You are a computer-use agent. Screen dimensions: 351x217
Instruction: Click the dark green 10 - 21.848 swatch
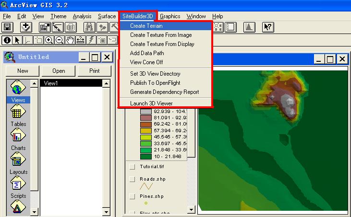146,157
